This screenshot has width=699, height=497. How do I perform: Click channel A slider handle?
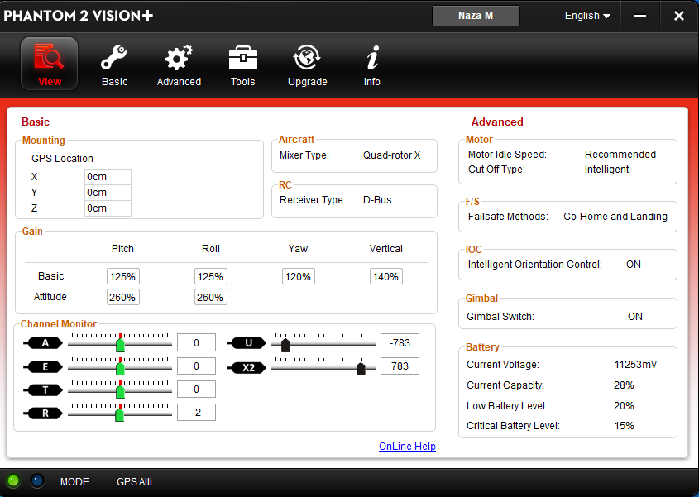tap(121, 345)
